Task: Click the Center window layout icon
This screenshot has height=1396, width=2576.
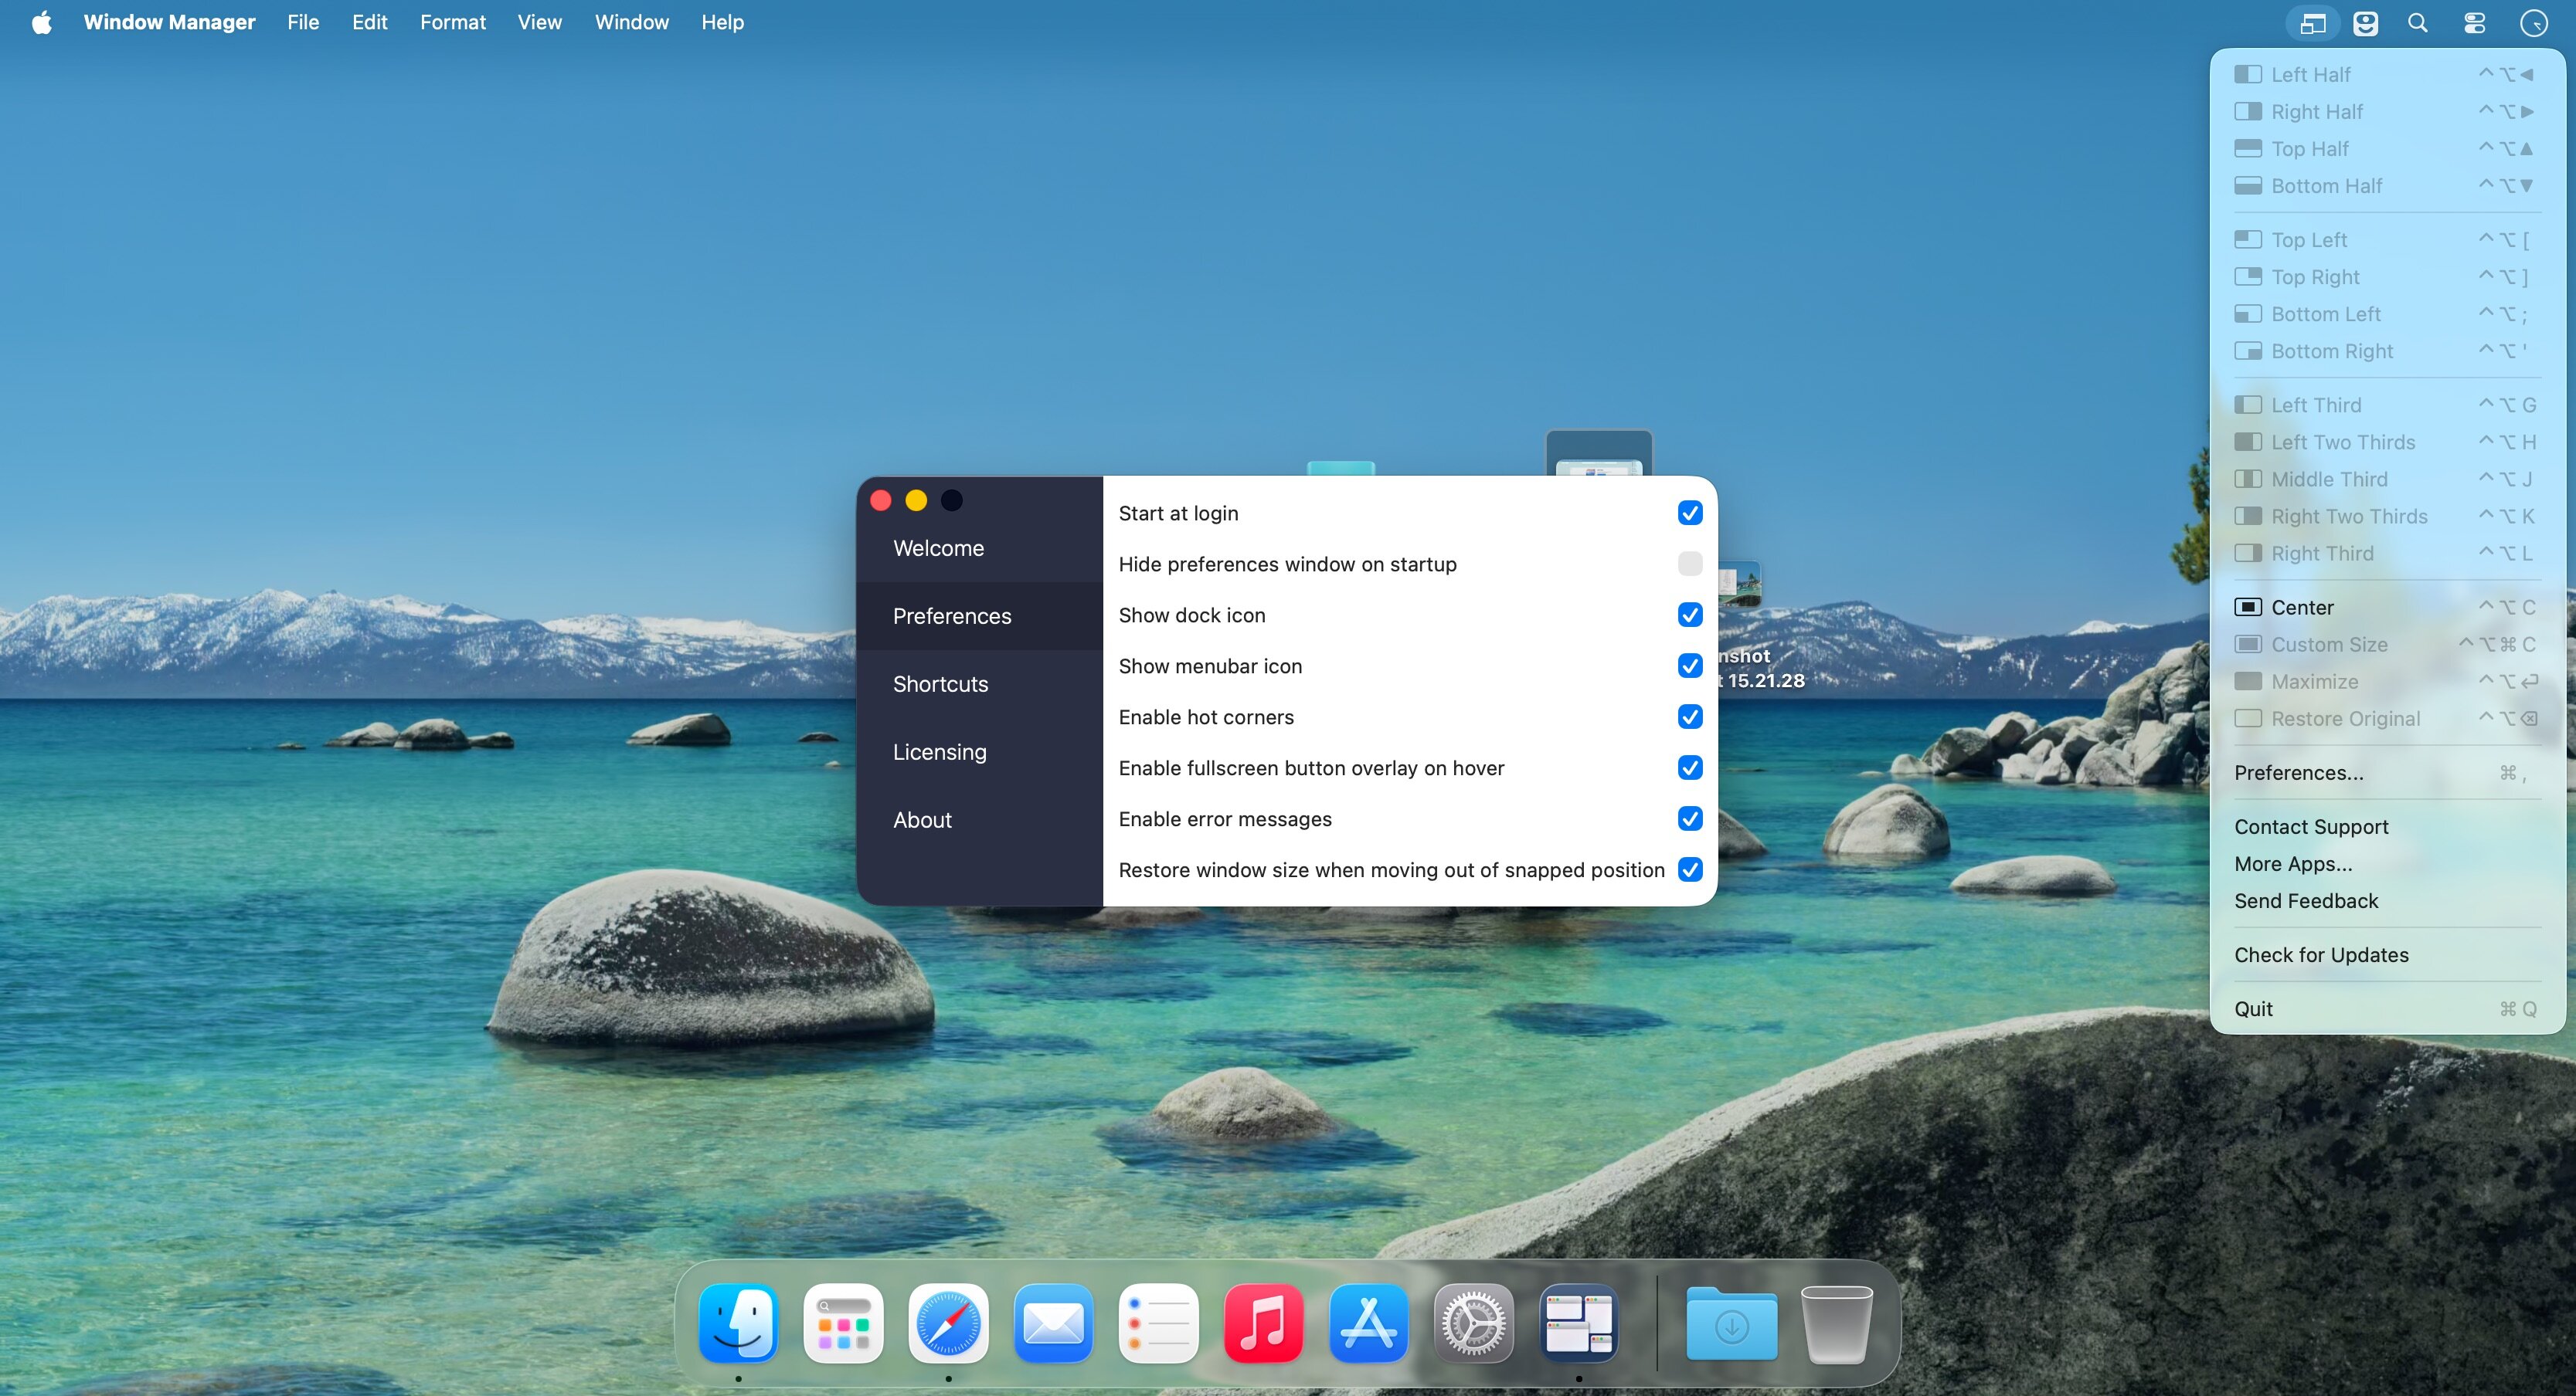Action: point(2248,608)
